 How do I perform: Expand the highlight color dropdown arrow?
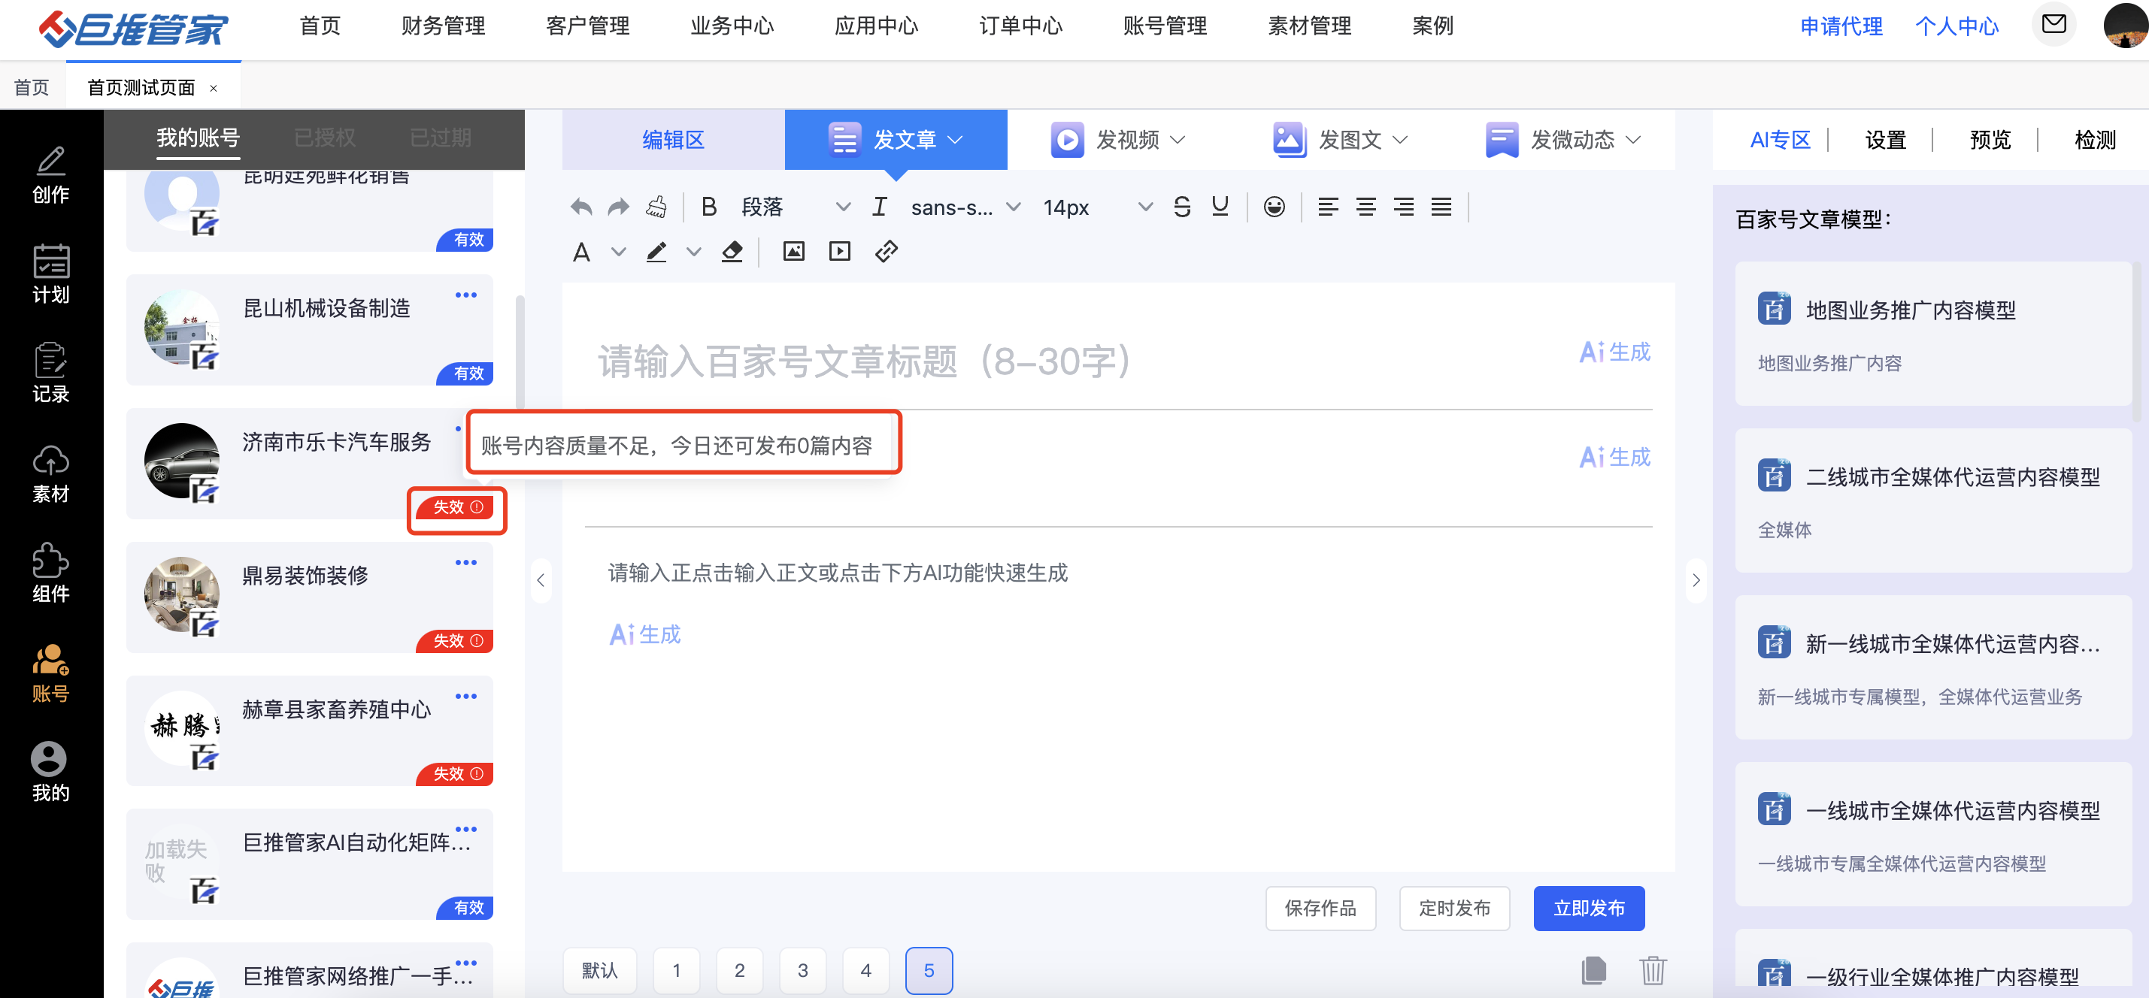click(693, 252)
